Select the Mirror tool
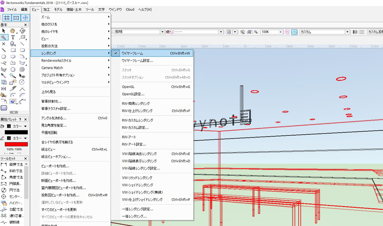 (x=4, y=89)
